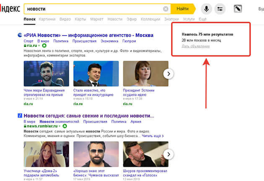Click the 'Дать объявление' link
Image resolution: width=264 pixels, height=181 pixels.
pos(196,46)
